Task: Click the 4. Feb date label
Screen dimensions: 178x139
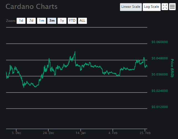Action: 113,133
